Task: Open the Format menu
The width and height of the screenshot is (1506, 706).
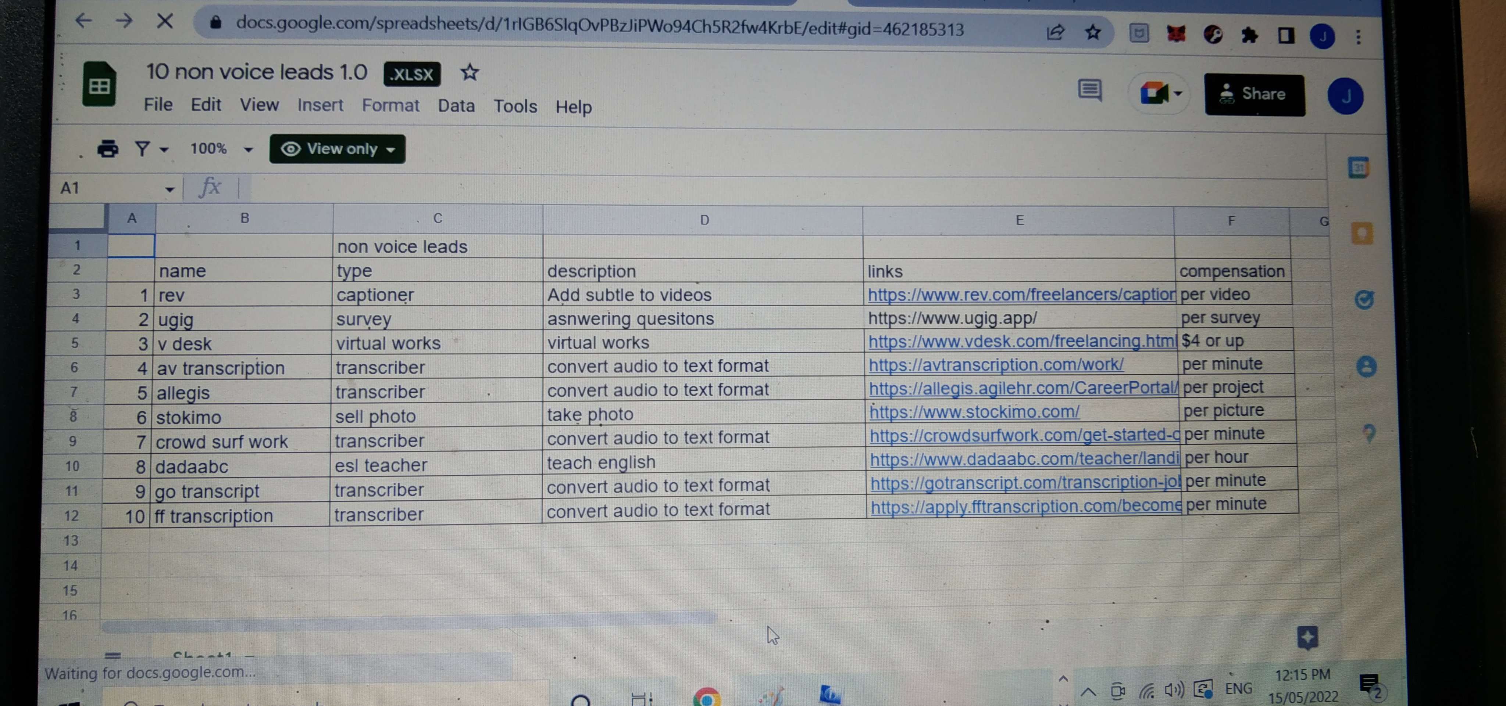Action: [x=390, y=106]
